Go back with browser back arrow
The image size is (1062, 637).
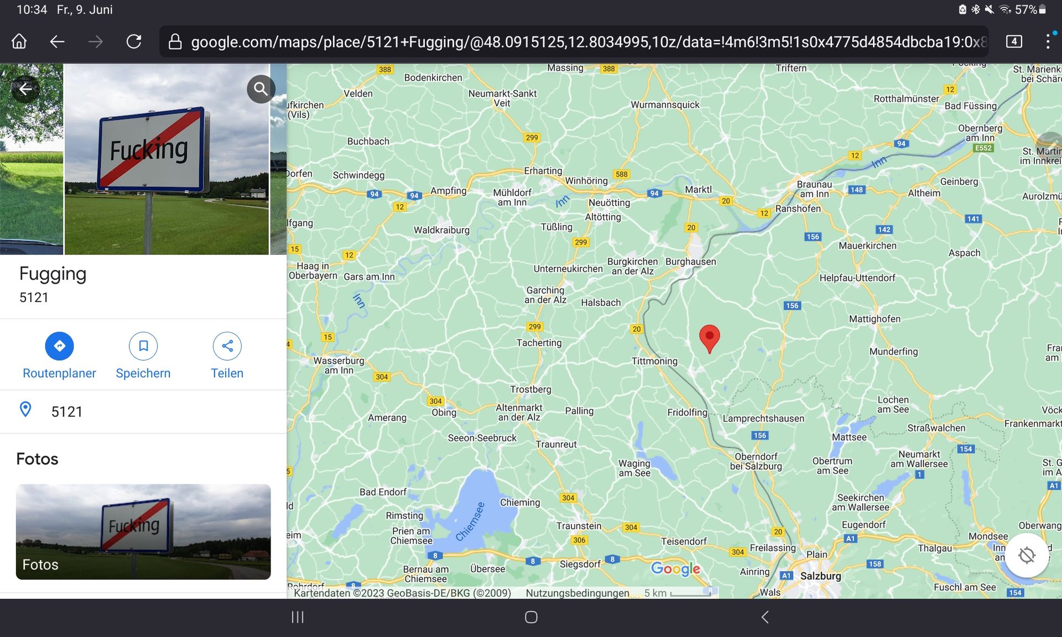pos(57,41)
